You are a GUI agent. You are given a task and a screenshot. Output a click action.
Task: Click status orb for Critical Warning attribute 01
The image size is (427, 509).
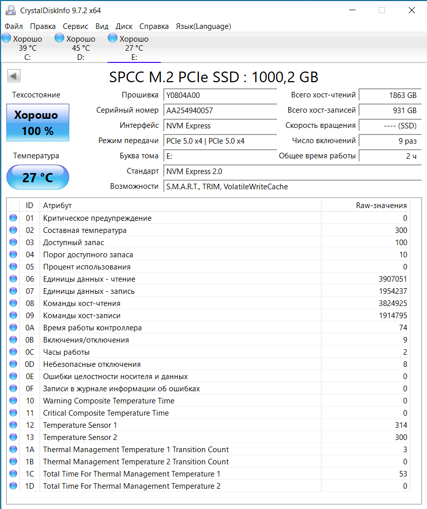point(13,218)
